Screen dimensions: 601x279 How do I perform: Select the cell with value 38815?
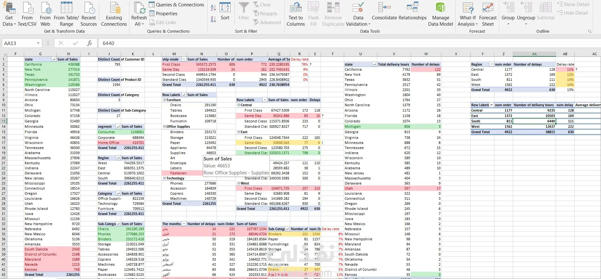click(534, 132)
